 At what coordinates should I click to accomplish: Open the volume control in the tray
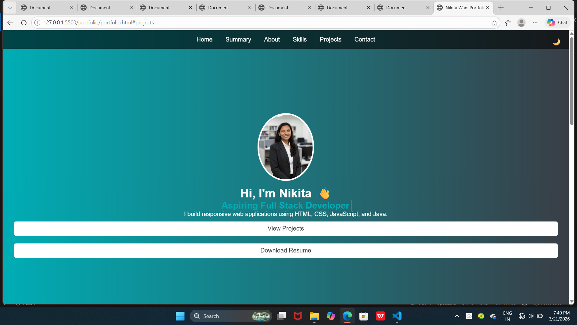coord(530,316)
